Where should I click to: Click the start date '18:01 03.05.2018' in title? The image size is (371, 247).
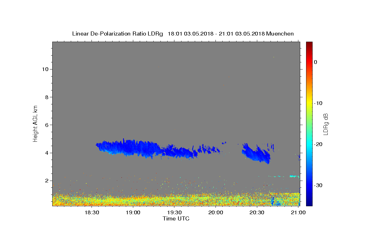[190, 34]
